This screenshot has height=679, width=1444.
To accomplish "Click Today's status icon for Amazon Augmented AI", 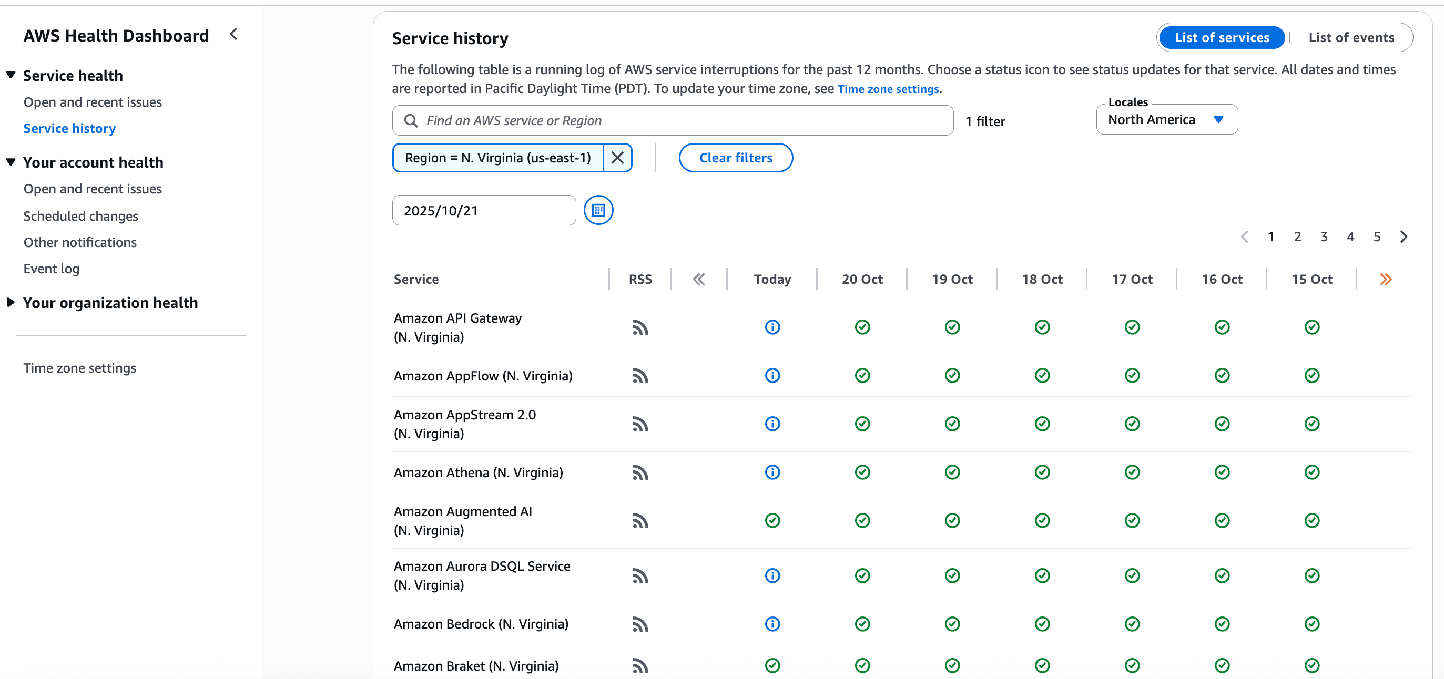I will (x=772, y=520).
